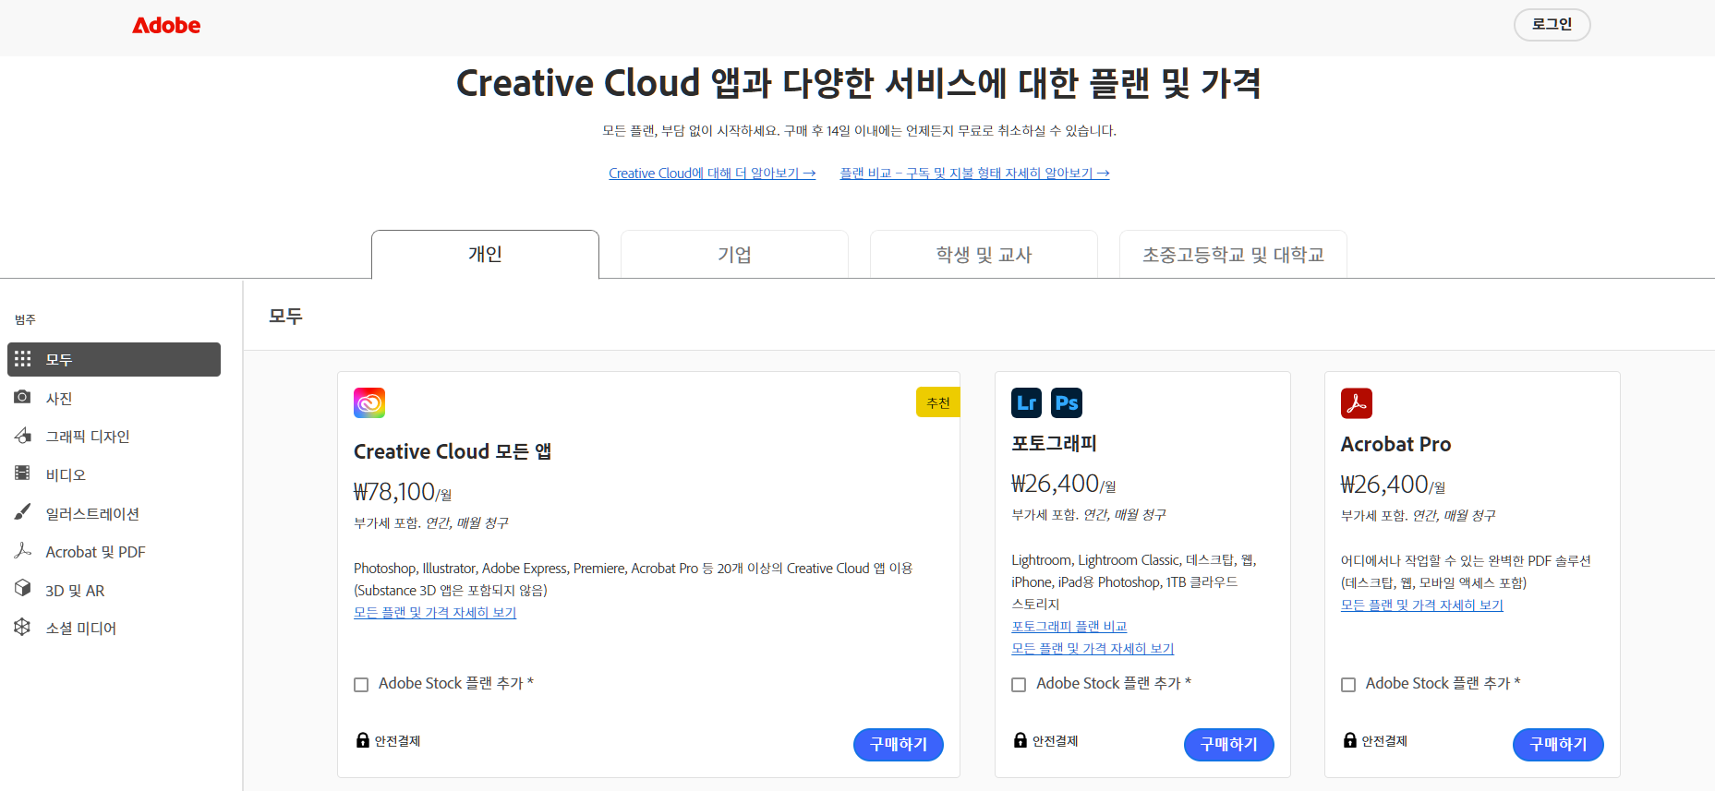Click the brush icon beside 일러스트레이션

(23, 512)
